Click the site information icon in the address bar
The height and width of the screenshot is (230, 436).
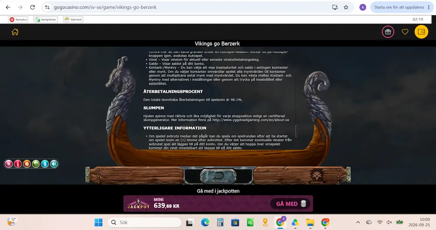[x=47, y=7]
